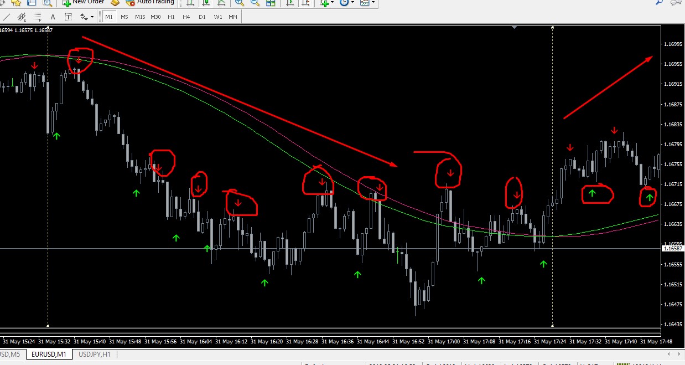Switch chart to bar chart icon
Image resolution: width=685 pixels, height=365 pixels.
[x=190, y=2]
